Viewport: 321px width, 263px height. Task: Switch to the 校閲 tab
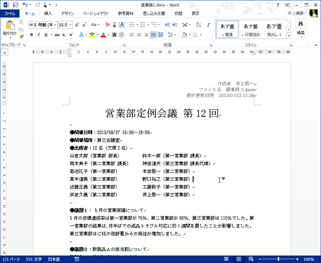pyautogui.click(x=178, y=14)
